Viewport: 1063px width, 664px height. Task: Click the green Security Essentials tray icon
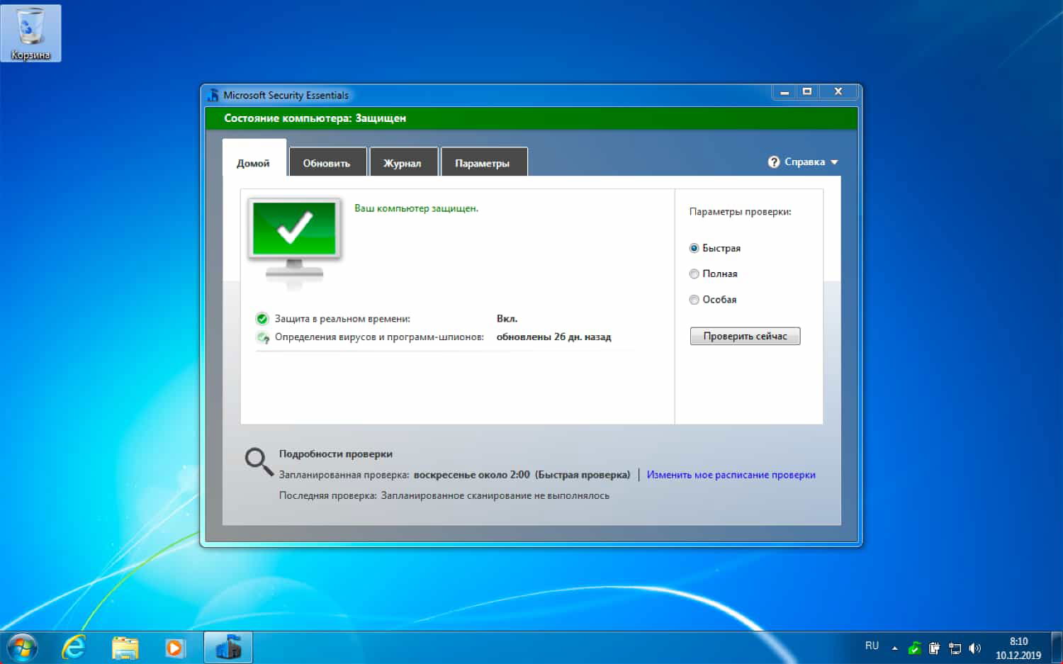coord(914,647)
